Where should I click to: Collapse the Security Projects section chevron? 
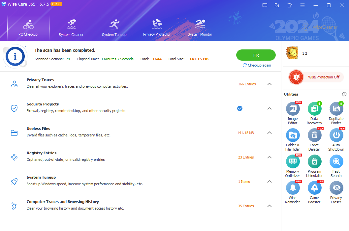[269, 108]
